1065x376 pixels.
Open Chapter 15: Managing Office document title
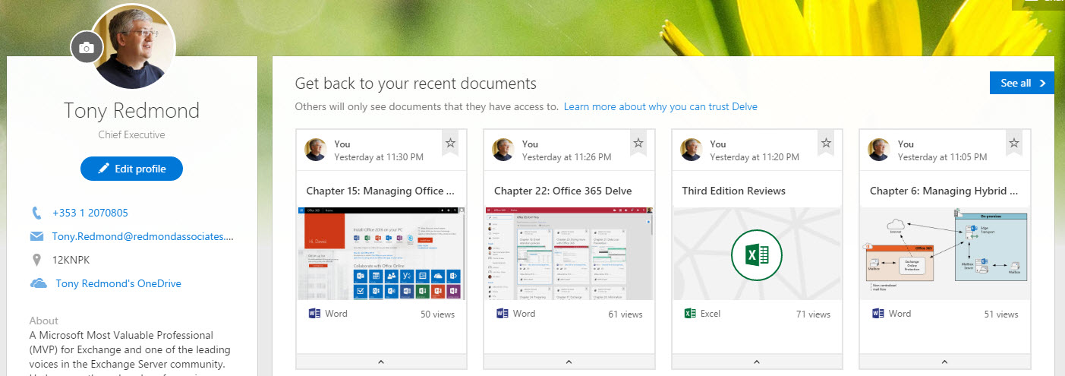pyautogui.click(x=380, y=191)
